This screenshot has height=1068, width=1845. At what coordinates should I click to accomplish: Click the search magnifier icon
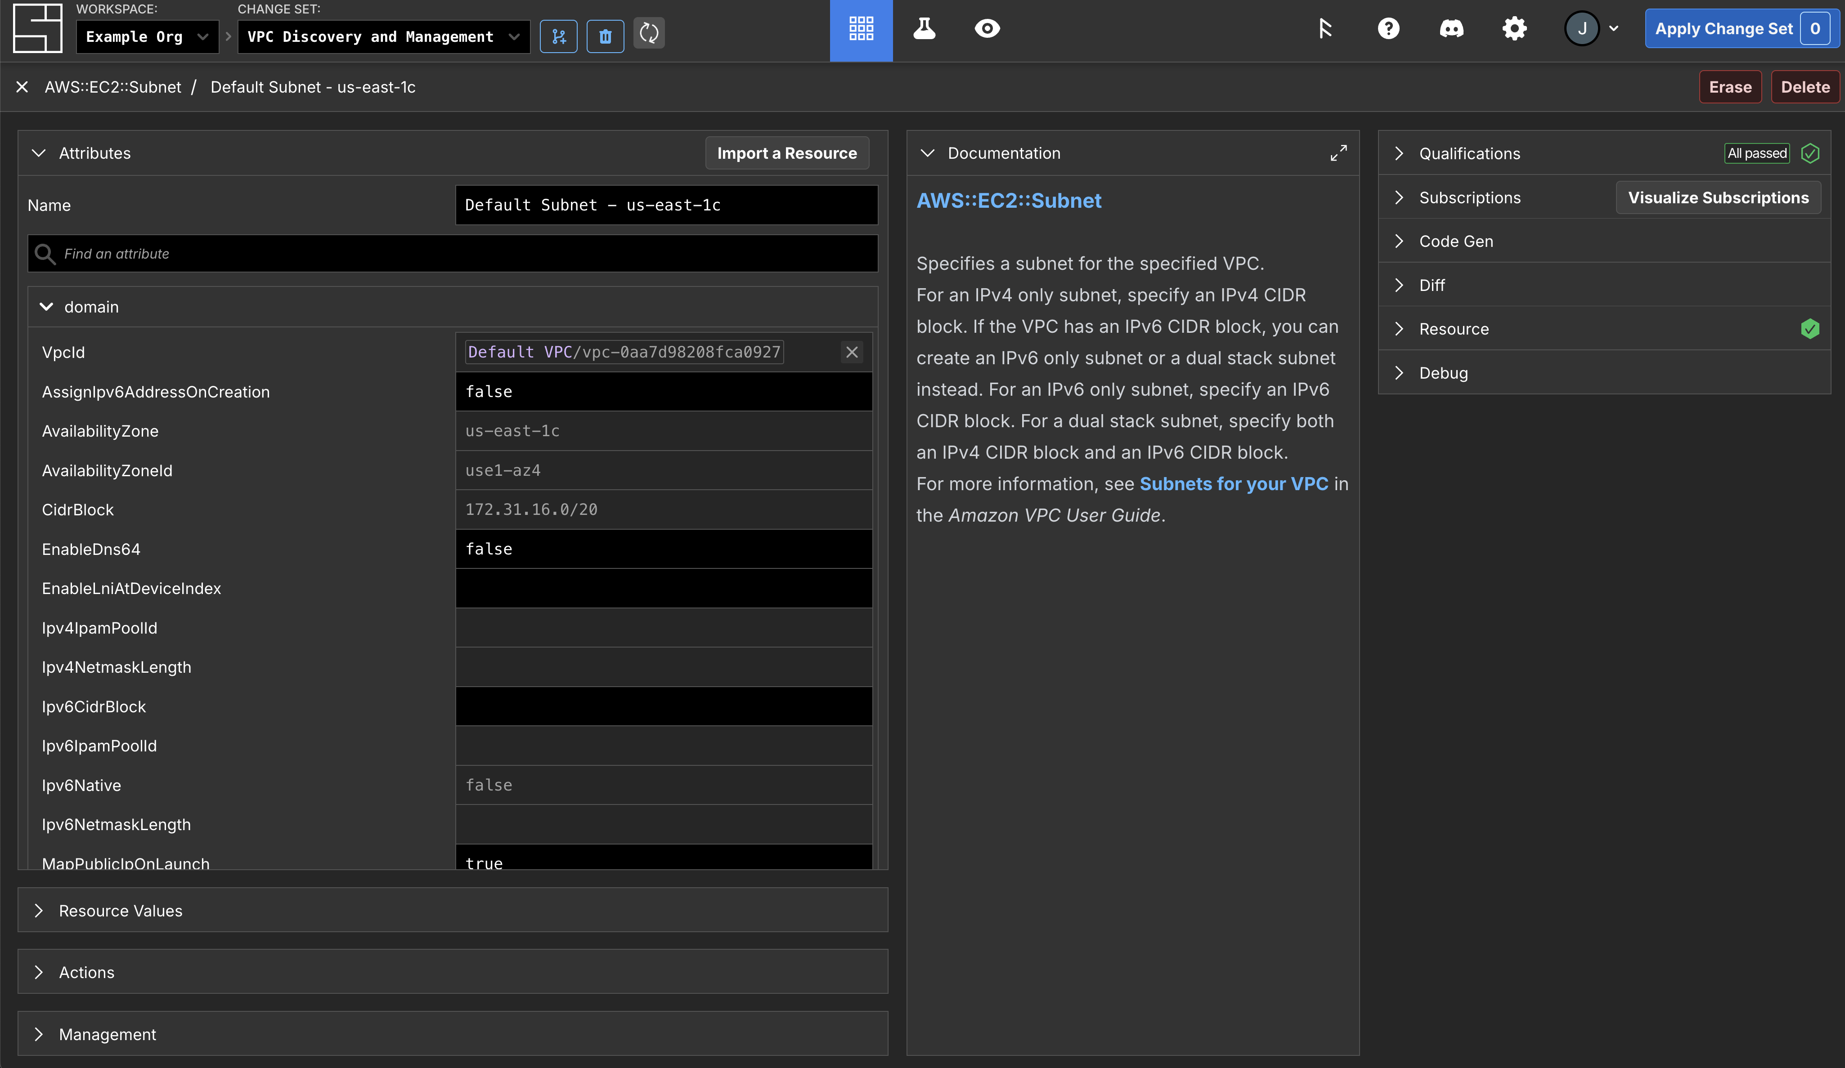45,253
